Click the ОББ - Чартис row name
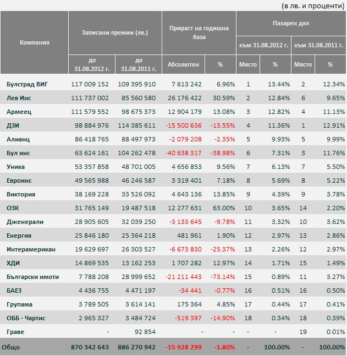 [26, 318]
